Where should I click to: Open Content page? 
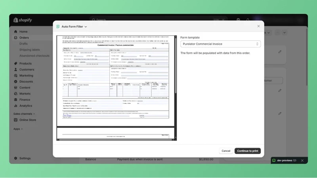[x=25, y=87]
